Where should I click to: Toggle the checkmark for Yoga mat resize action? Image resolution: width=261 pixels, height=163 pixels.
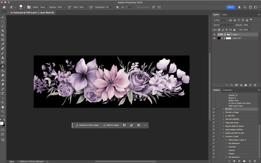point(214,123)
